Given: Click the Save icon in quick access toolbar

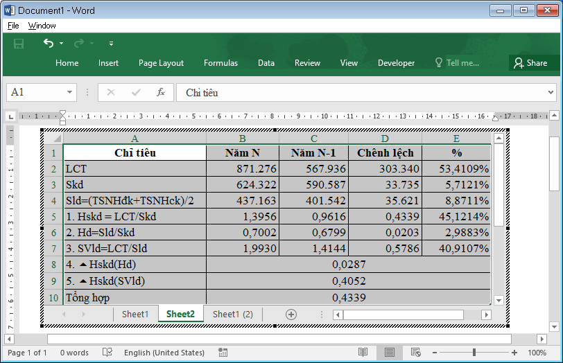Looking at the screenshot, I should pyautogui.click(x=19, y=44).
